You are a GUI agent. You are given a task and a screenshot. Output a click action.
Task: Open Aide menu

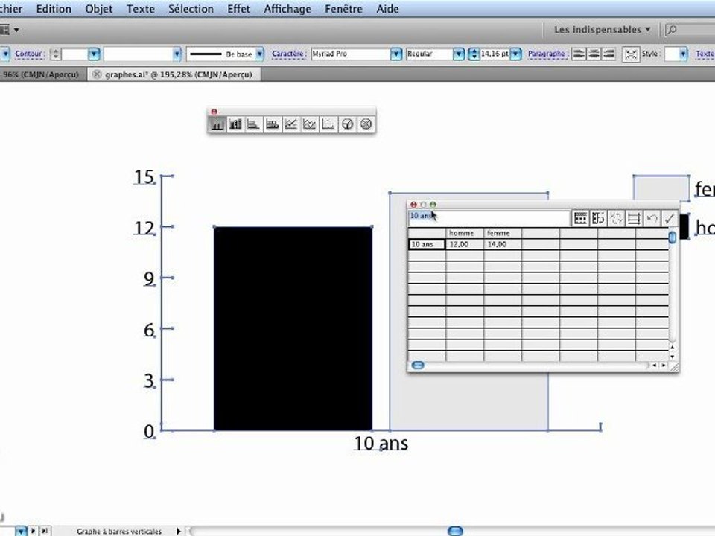coord(387,9)
